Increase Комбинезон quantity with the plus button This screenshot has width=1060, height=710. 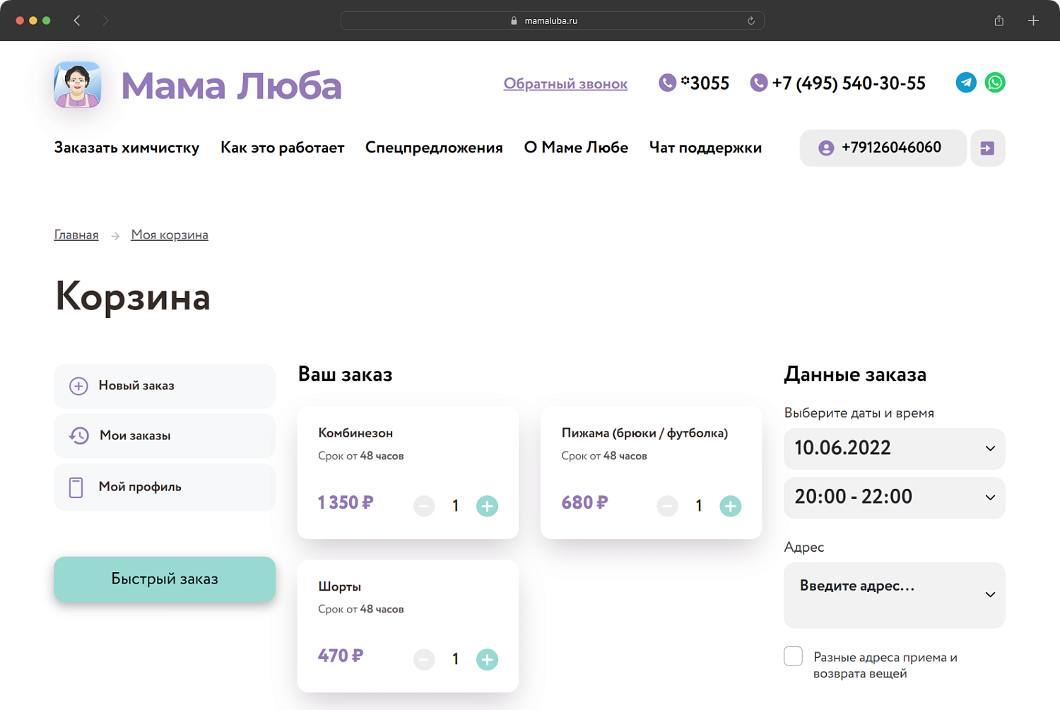click(x=487, y=506)
